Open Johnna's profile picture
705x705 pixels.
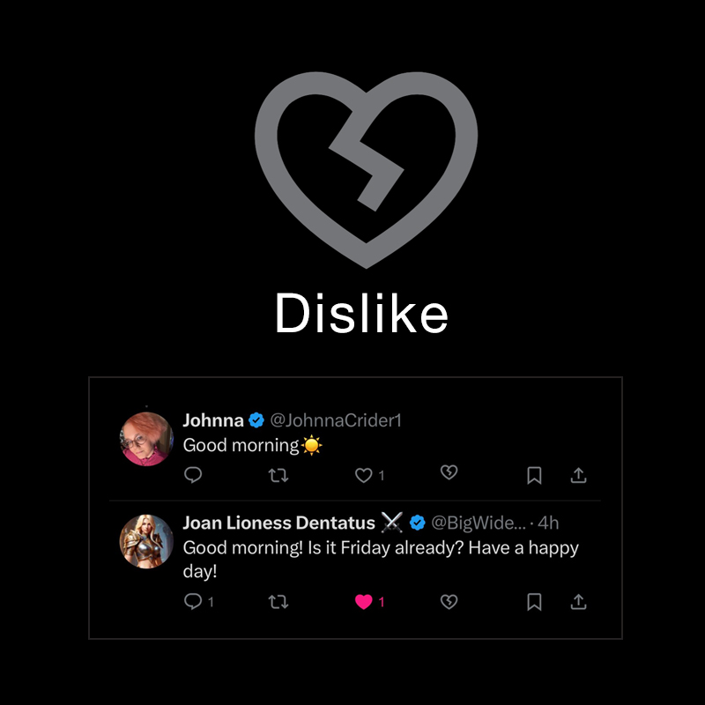pos(146,438)
